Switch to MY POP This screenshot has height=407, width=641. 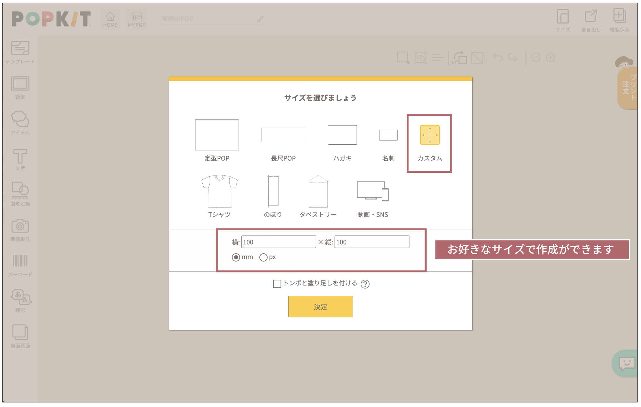tap(137, 18)
